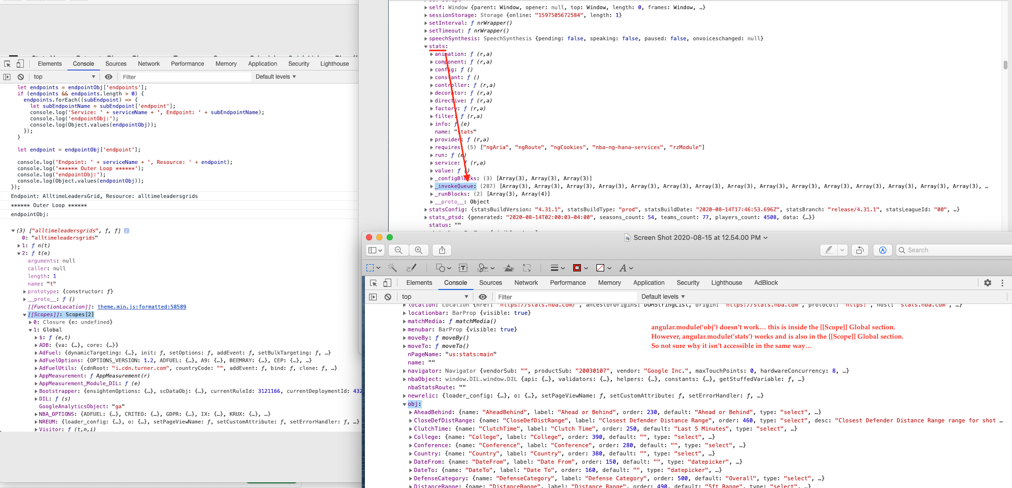Open Fill Color swatch
Viewport: 1012px width, 488px height.
click(x=604, y=268)
